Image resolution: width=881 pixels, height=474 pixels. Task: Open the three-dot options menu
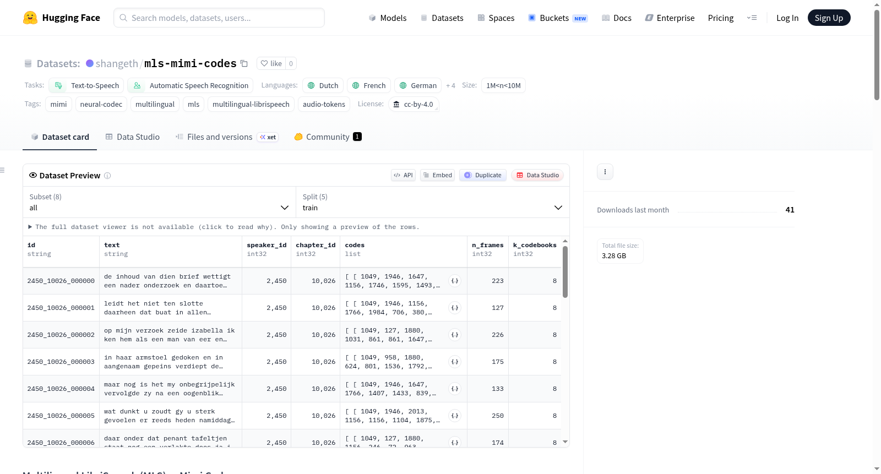coord(605,172)
